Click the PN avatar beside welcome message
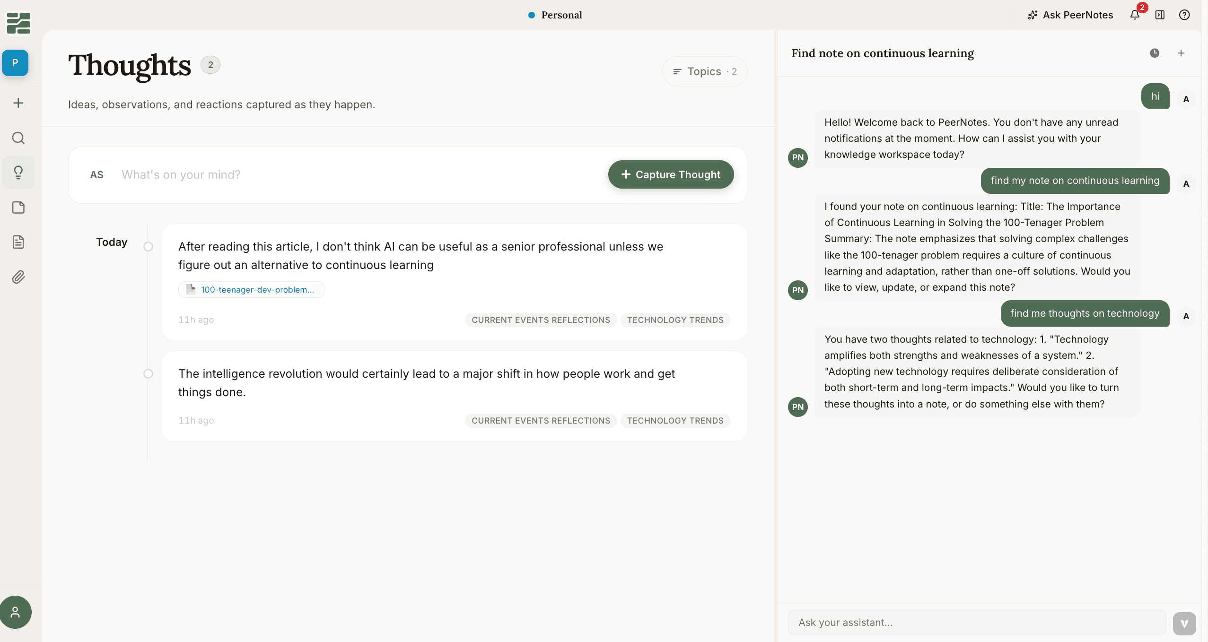Screen dimensions: 1208x642 tap(798, 157)
